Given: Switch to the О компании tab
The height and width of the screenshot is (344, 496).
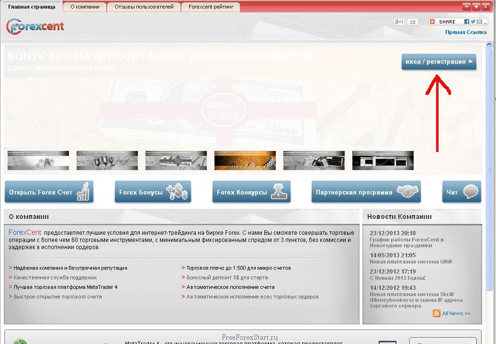Looking at the screenshot, I should (85, 7).
